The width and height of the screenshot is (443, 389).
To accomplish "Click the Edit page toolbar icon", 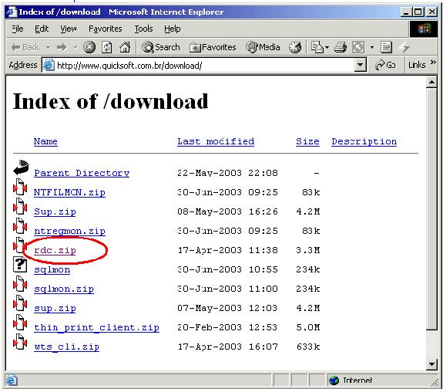I will [x=358, y=47].
